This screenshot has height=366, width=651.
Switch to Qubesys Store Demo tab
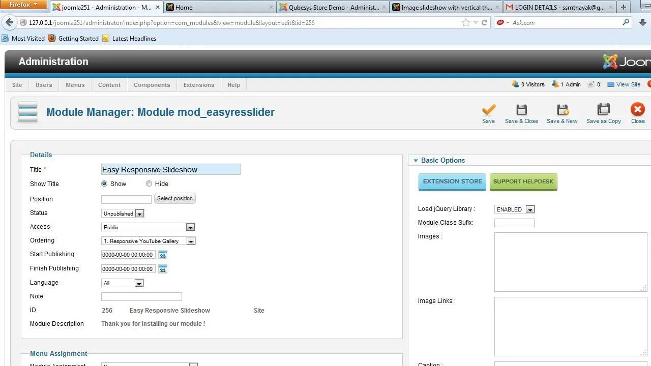coord(334,7)
